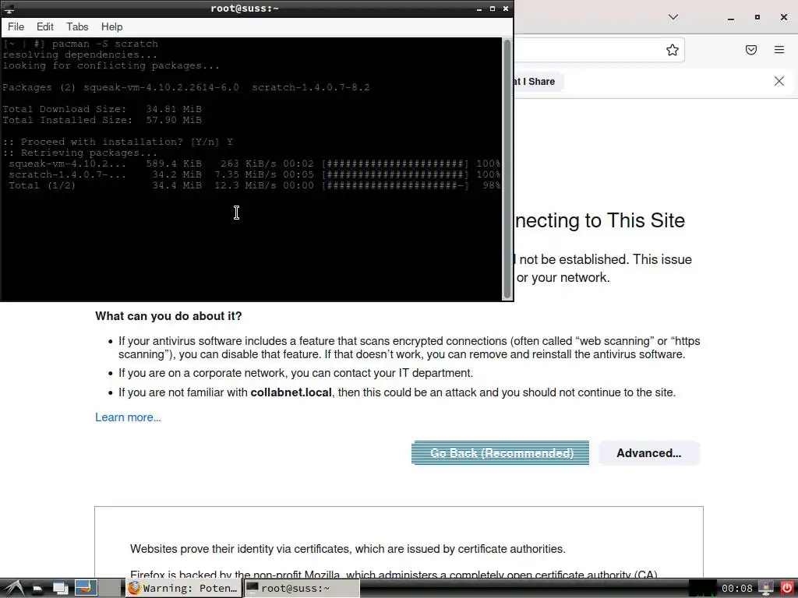Open the Learn more link
The width and height of the screenshot is (798, 598).
coord(128,417)
